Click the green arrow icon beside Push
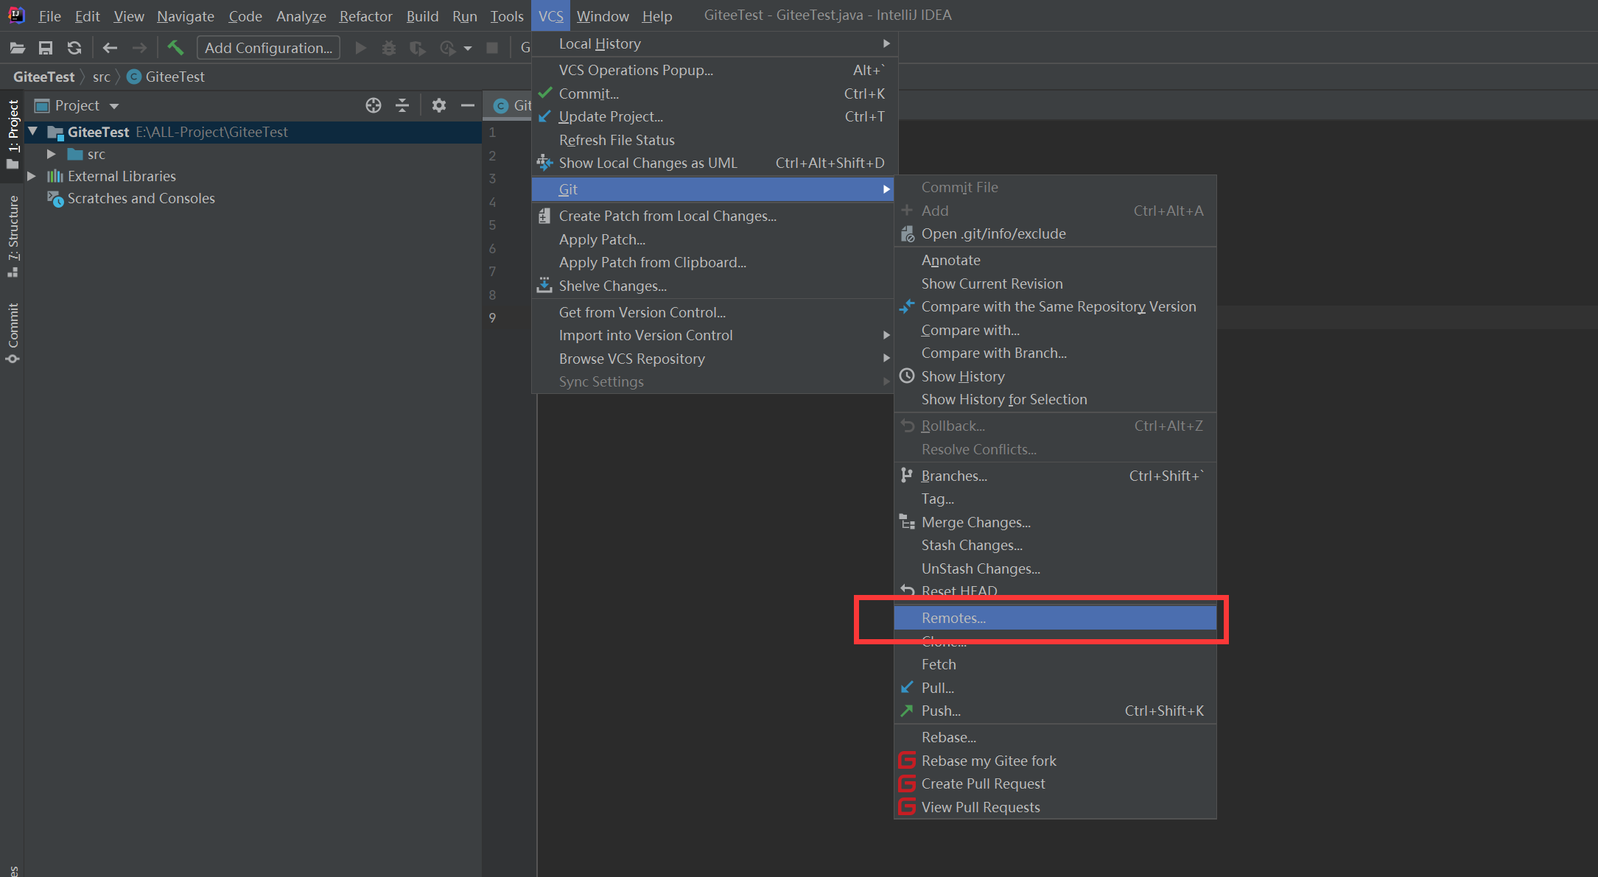 pyautogui.click(x=907, y=711)
